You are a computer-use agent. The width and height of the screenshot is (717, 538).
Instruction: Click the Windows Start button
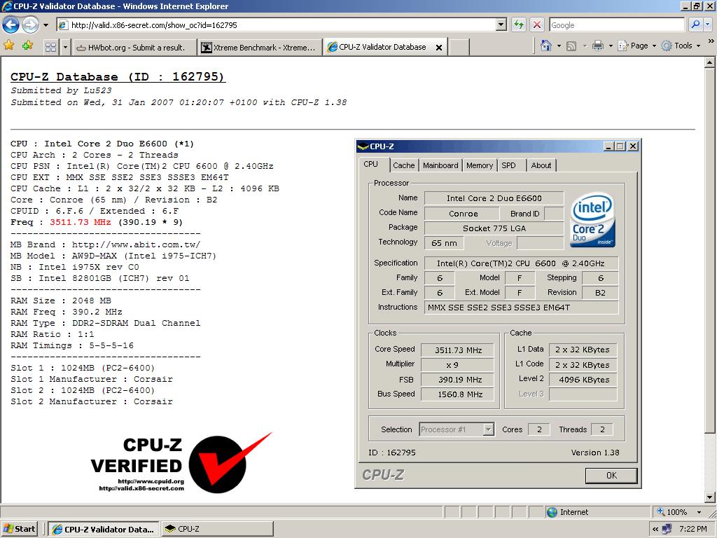(x=19, y=529)
